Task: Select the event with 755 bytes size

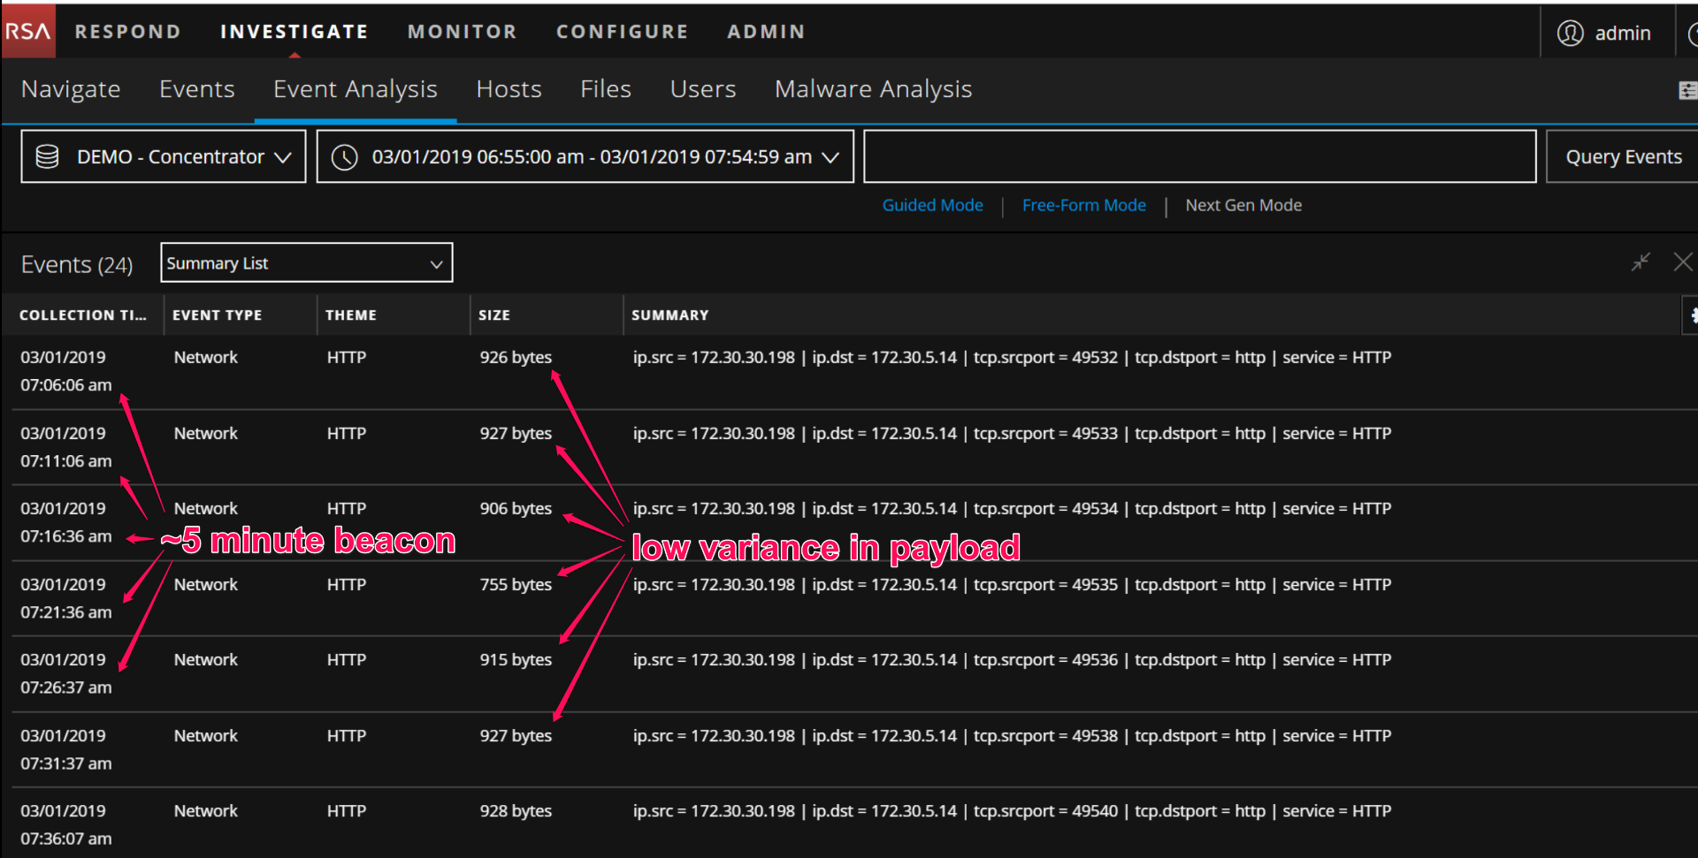Action: tap(516, 585)
